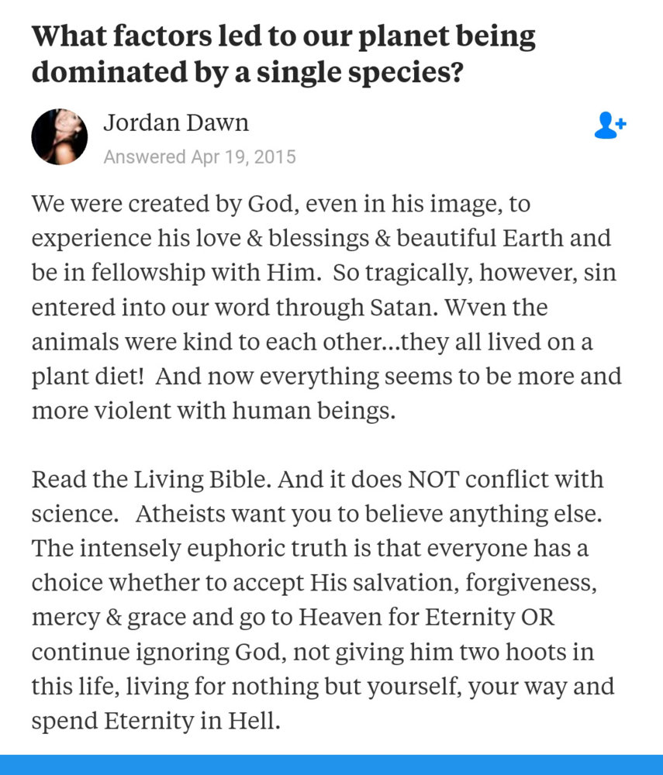This screenshot has height=775, width=663.
Task: Click the phrase "fellowship with Him"
Action: click(x=194, y=273)
